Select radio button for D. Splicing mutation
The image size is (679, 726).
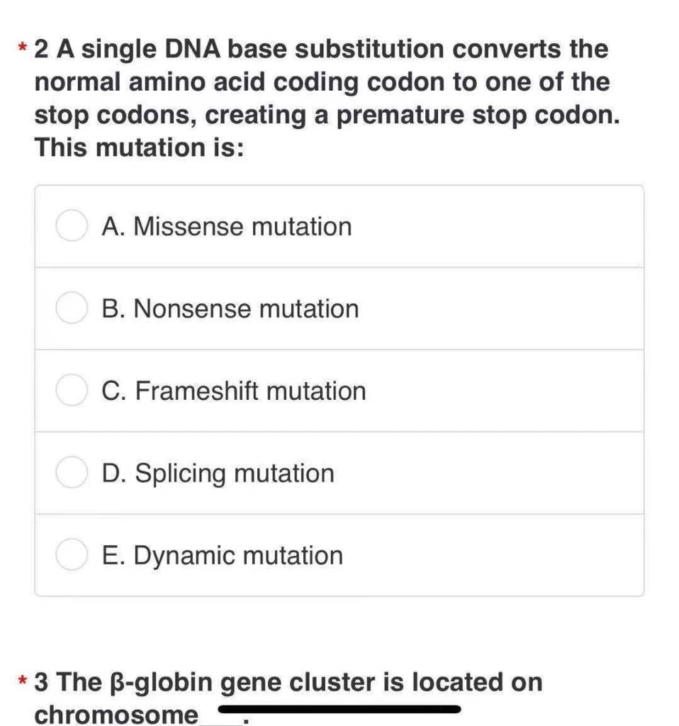[71, 472]
